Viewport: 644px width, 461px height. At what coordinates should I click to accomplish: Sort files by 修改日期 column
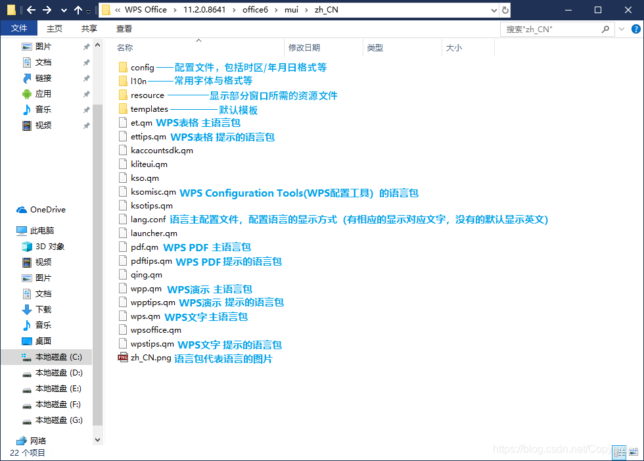pos(304,47)
